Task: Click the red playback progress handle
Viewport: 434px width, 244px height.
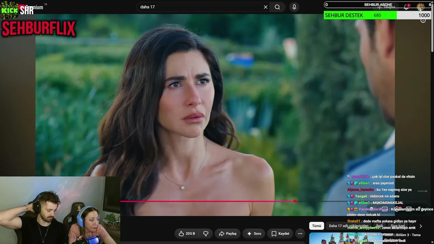Action: [x=295, y=201]
